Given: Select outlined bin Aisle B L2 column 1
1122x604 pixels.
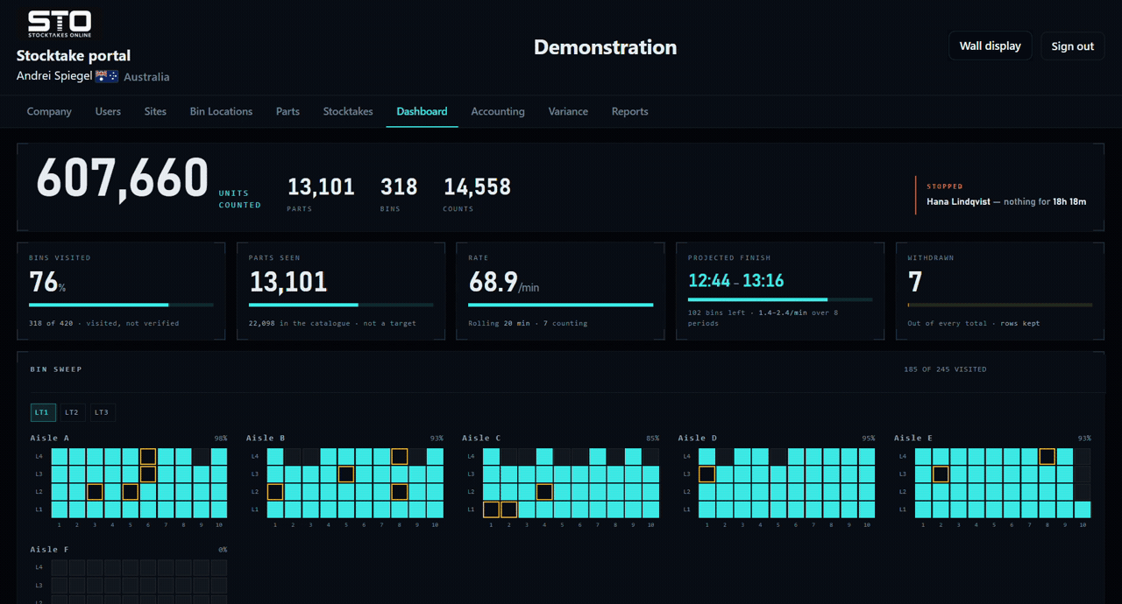Looking at the screenshot, I should pos(275,491).
